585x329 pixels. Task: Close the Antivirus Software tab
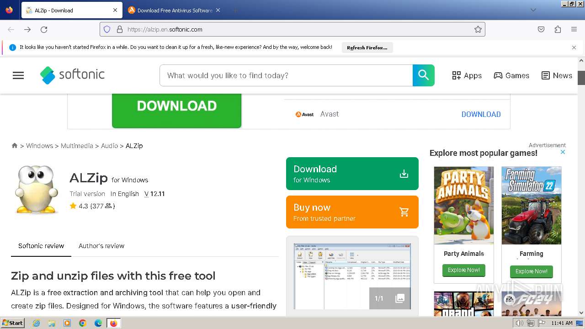218,10
